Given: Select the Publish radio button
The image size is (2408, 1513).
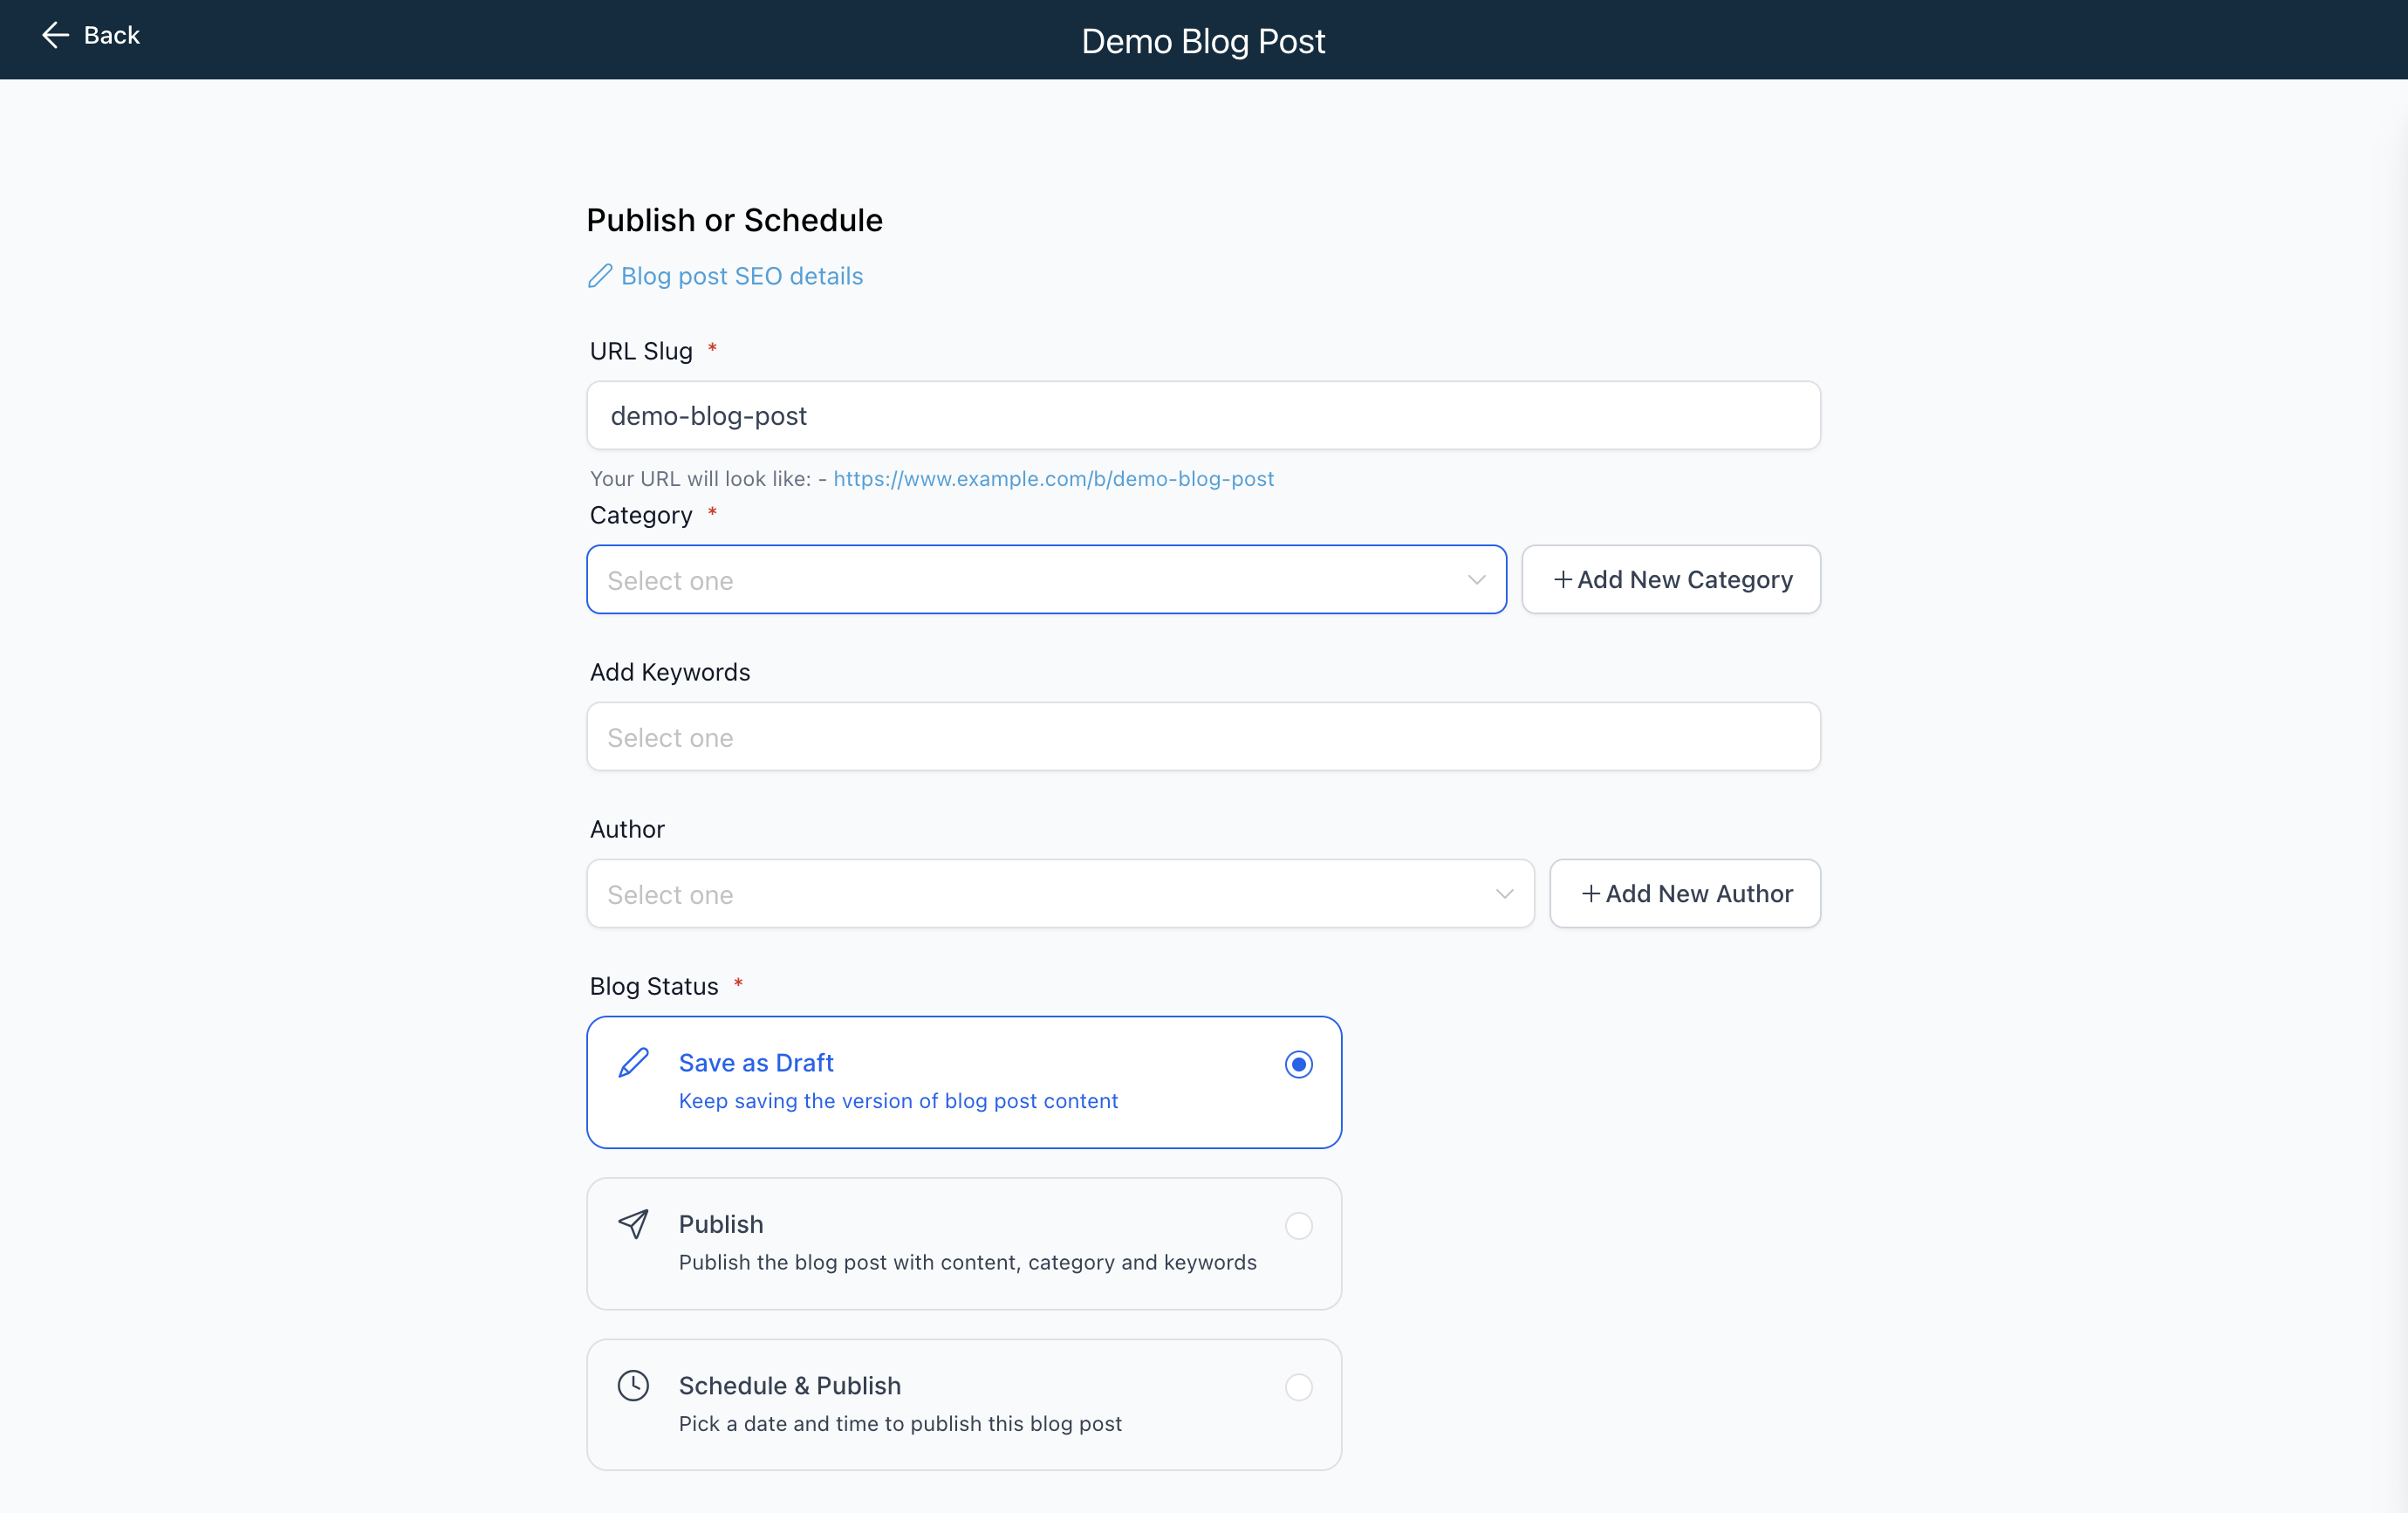Looking at the screenshot, I should pyautogui.click(x=1299, y=1226).
